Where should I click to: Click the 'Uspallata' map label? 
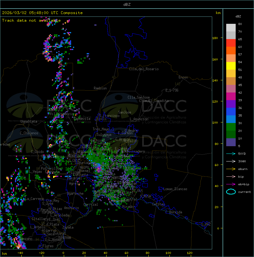(x=29, y=121)
